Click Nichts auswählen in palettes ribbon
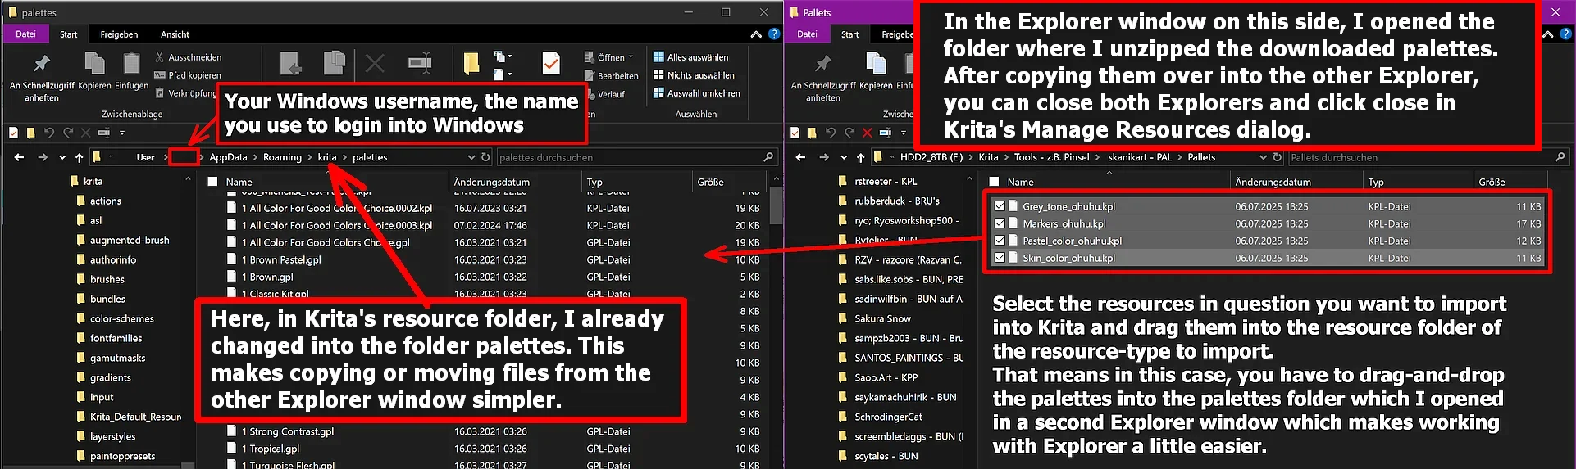 coord(694,75)
